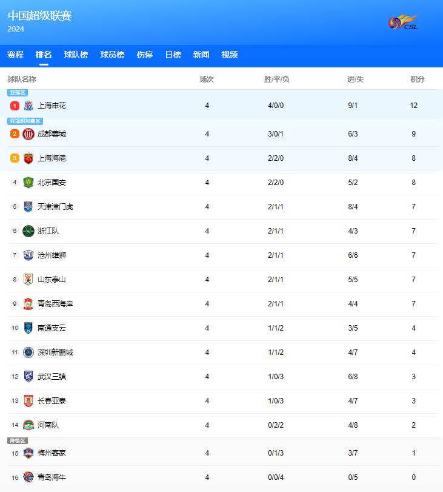Click the Chengdu Rongcheng (成都蓉城) team crest
443x492 pixels.
coord(28,134)
